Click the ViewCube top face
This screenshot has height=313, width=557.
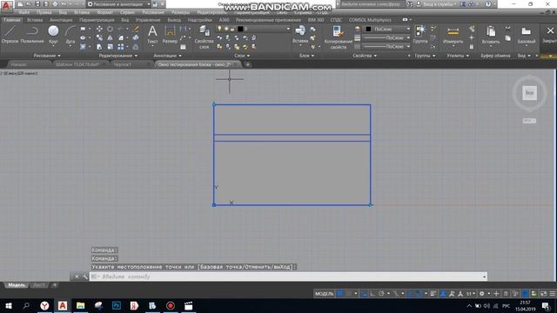click(x=529, y=93)
